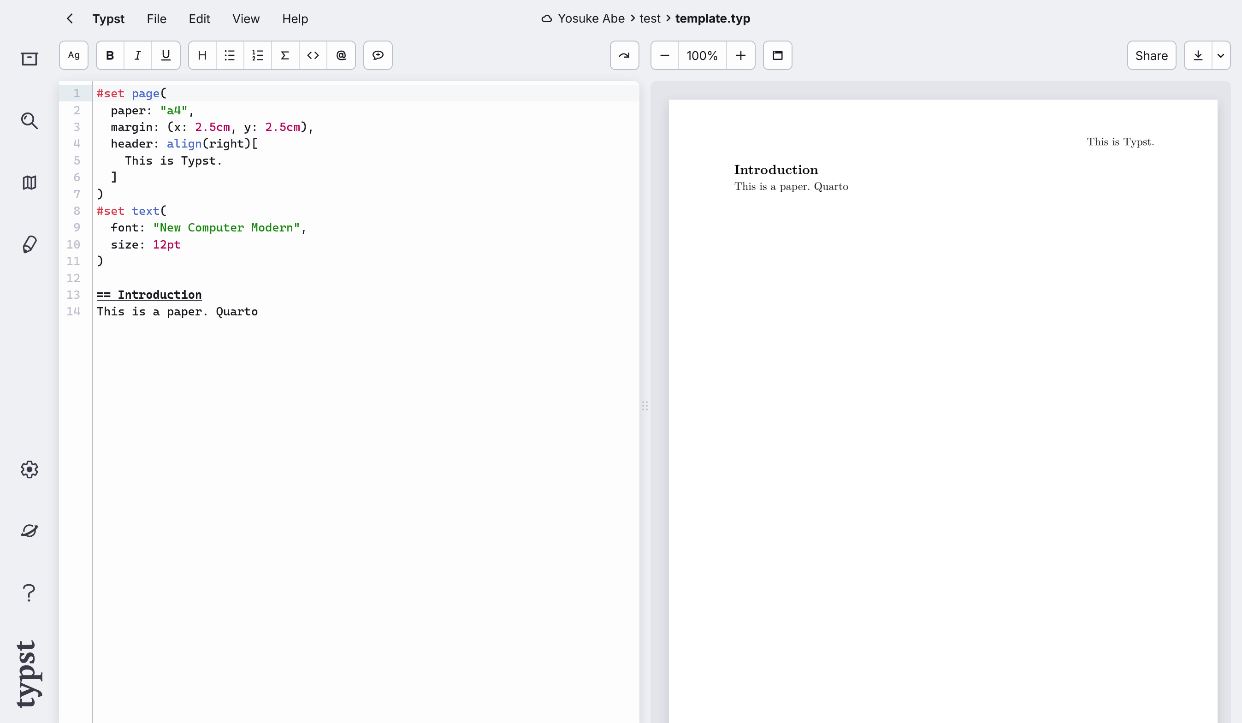This screenshot has height=723, width=1242.
Task: Toggle bold formatting in toolbar
Action: [x=110, y=55]
